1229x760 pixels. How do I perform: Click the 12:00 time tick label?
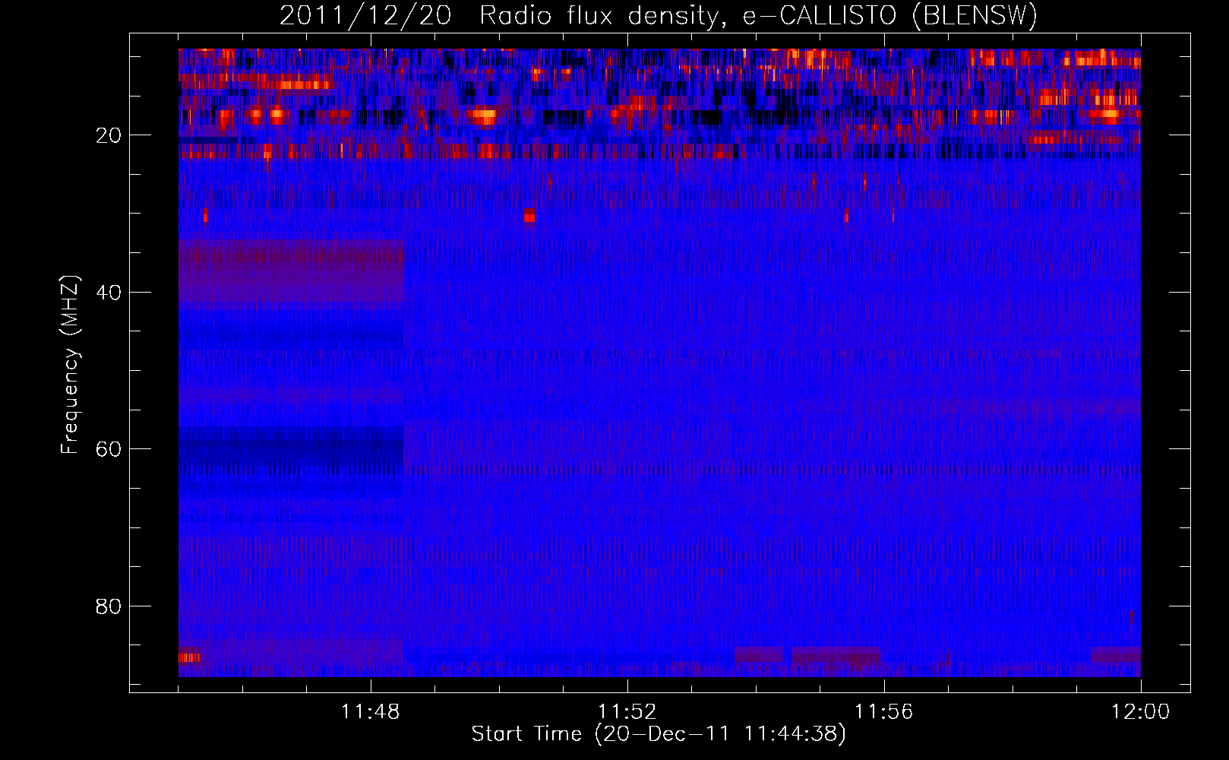1141,712
